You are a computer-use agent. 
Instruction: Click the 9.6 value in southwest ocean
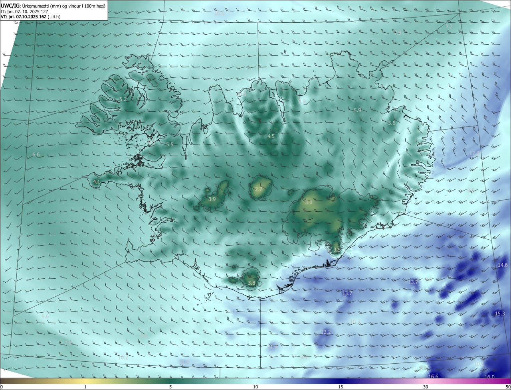click(45, 317)
